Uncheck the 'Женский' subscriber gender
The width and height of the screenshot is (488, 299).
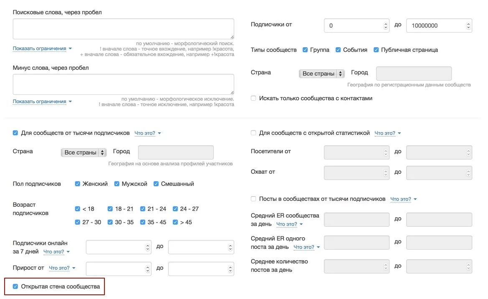click(77, 184)
